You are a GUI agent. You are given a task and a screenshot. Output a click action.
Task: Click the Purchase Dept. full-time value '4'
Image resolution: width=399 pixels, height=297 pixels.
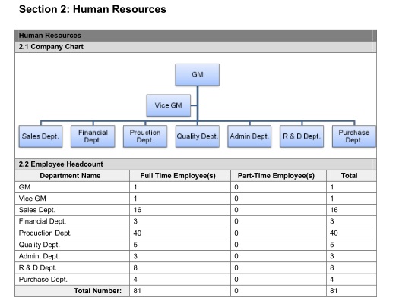point(135,280)
